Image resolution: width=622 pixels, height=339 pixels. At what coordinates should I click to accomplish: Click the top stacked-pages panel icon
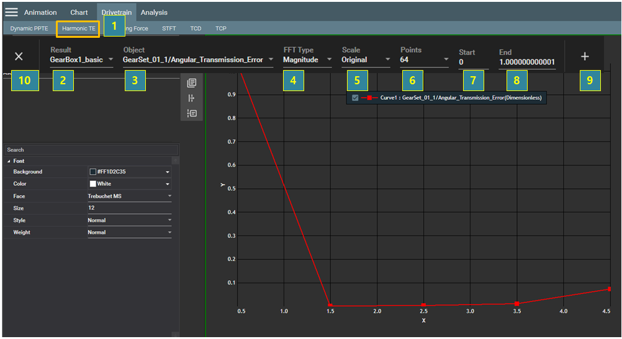(x=191, y=83)
